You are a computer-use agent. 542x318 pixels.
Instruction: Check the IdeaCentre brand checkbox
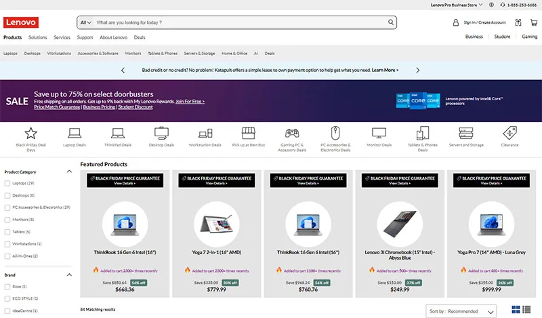coord(7,311)
